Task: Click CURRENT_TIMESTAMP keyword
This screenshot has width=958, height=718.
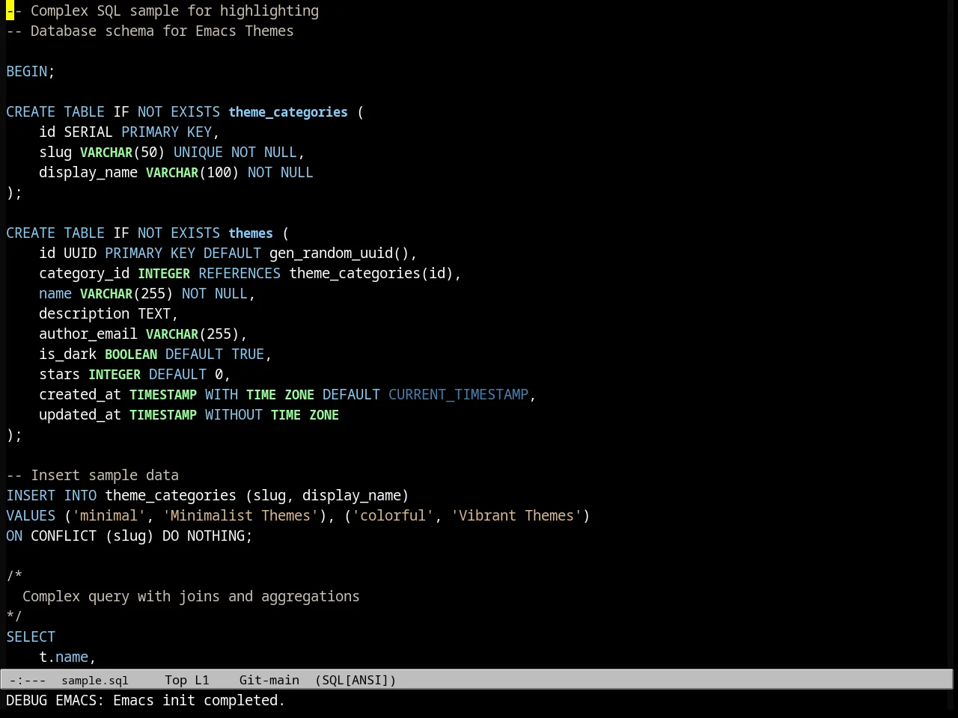Action: tap(459, 394)
